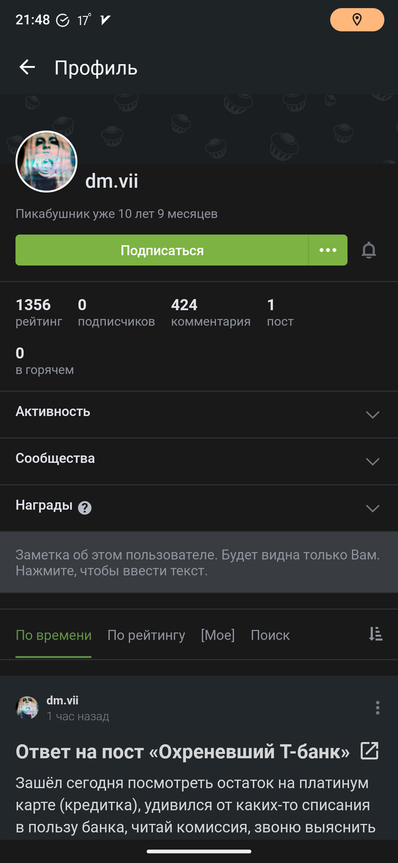Image resolution: width=398 pixels, height=863 pixels.
Task: Open the three-dots menu beside Подписаться
Action: [328, 250]
